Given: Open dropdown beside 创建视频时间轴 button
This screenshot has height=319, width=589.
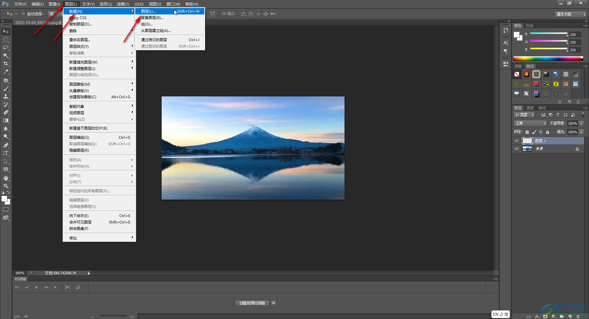Looking at the screenshot, I should point(274,303).
